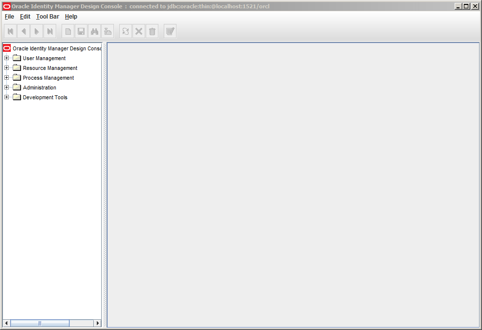Image resolution: width=482 pixels, height=330 pixels.
Task: Select the Administration tree label
Action: point(39,88)
